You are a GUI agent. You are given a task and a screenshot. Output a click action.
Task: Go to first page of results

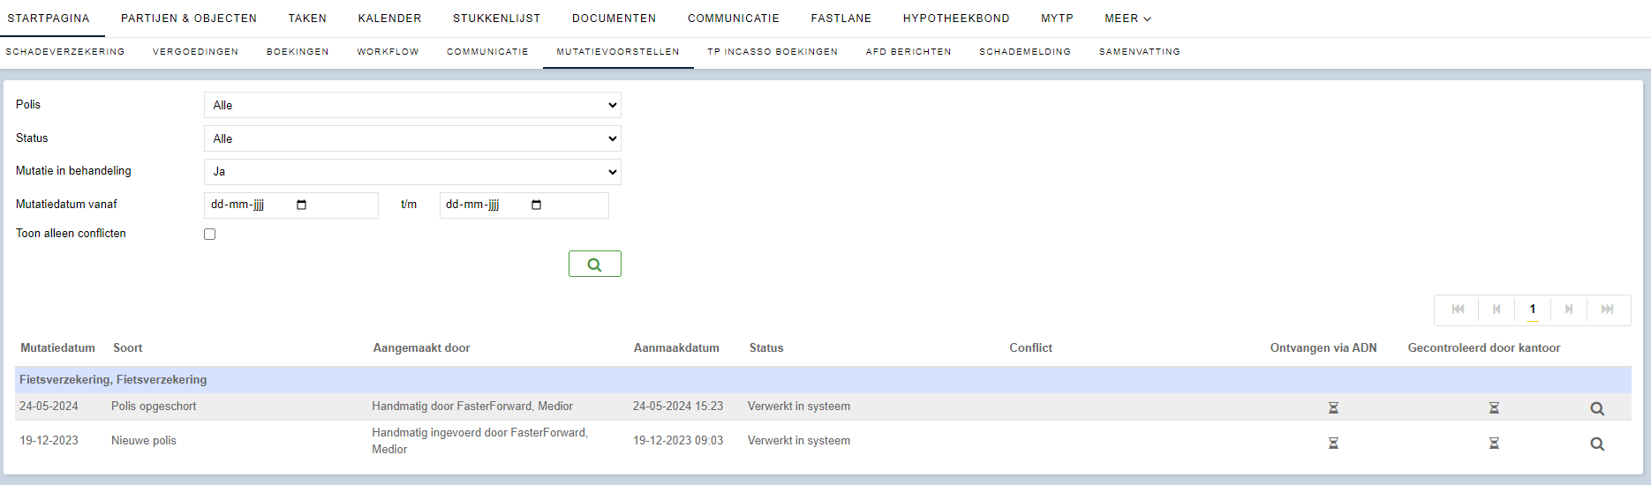[1458, 310]
